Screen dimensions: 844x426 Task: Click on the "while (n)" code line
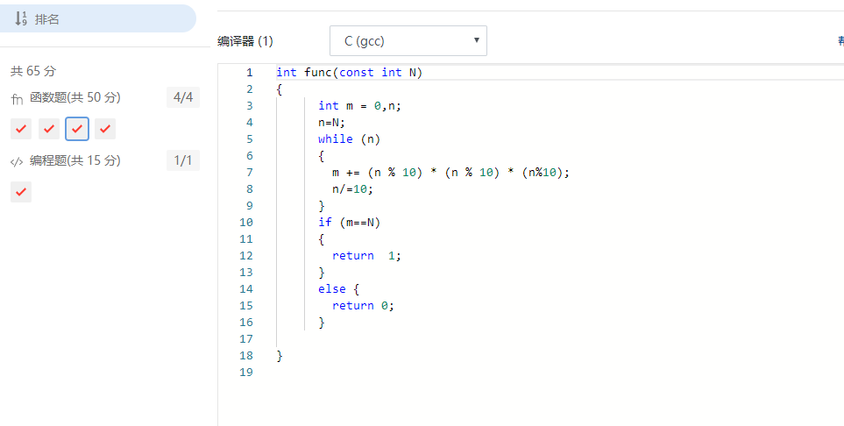[x=349, y=139]
